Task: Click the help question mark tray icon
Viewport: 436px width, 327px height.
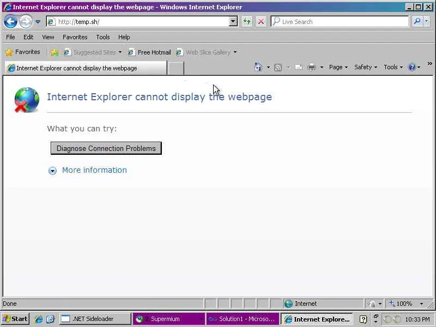Action: [x=363, y=319]
